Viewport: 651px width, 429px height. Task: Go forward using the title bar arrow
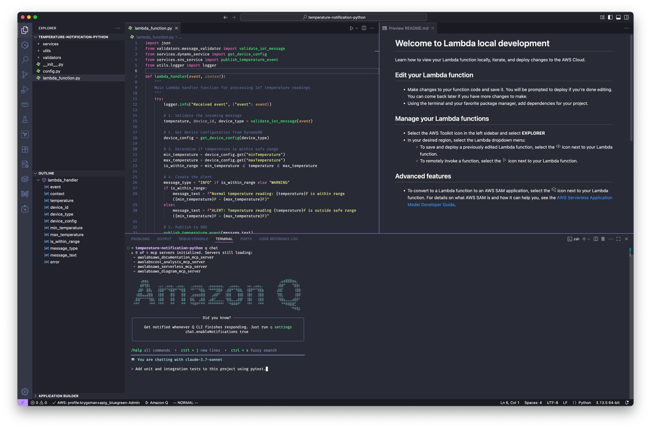234,17
